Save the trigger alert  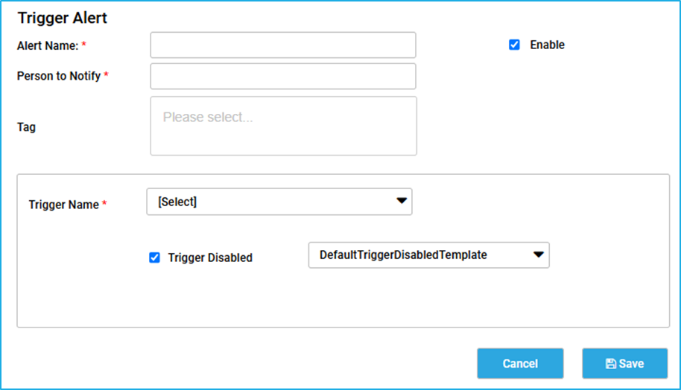click(625, 363)
